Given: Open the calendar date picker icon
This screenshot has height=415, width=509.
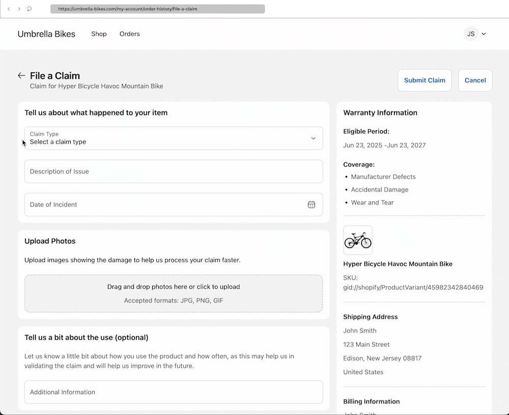Looking at the screenshot, I should (x=312, y=205).
